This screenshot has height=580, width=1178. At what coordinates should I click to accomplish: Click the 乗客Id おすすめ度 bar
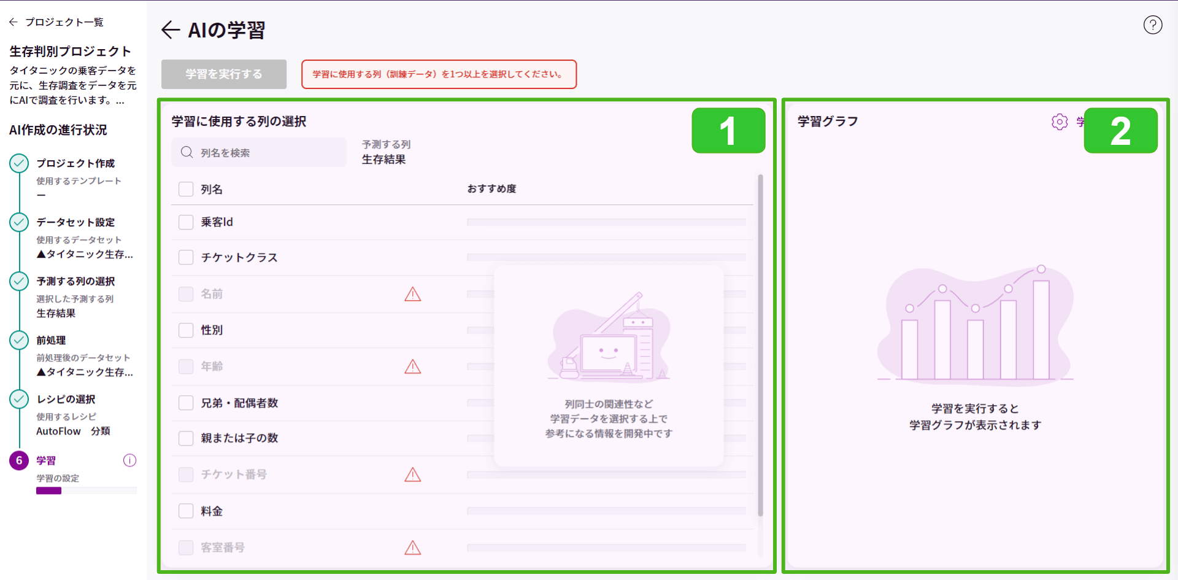[x=606, y=222]
